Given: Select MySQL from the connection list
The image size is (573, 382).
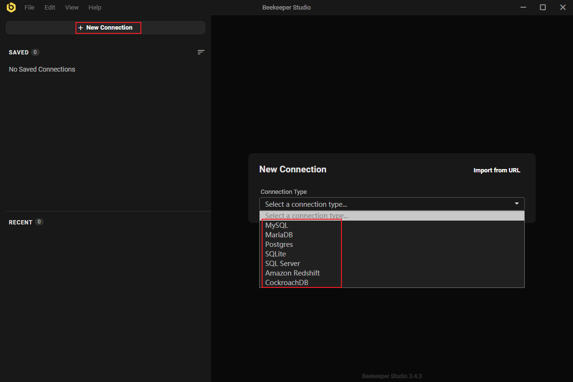Looking at the screenshot, I should (x=277, y=225).
